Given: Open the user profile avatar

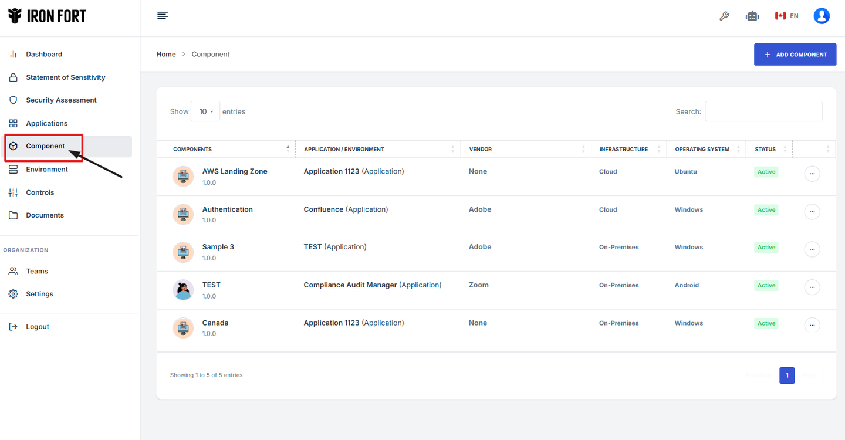Looking at the screenshot, I should 821,16.
